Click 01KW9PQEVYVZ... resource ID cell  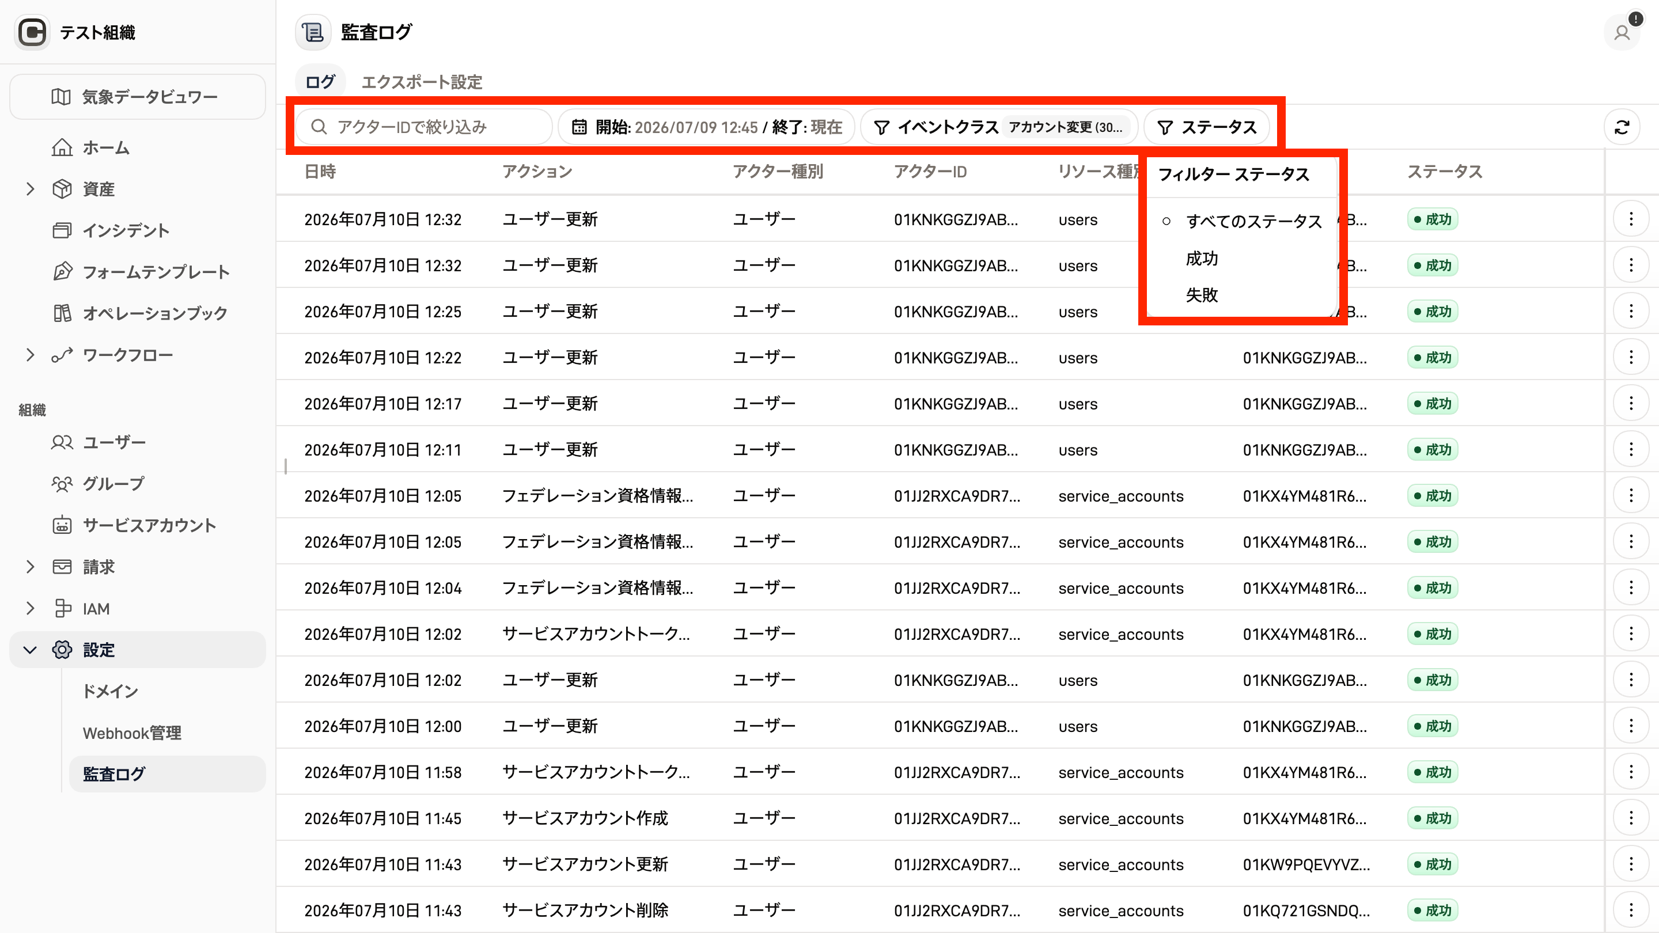click(x=1306, y=864)
